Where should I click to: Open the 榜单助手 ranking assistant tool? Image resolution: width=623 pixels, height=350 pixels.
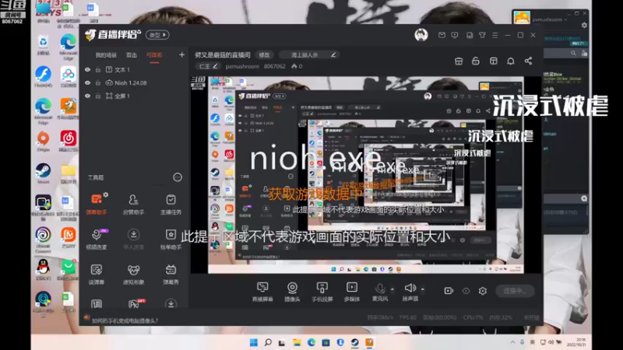click(x=171, y=239)
